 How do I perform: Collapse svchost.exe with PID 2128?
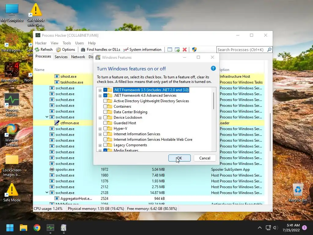[x=47, y=192]
